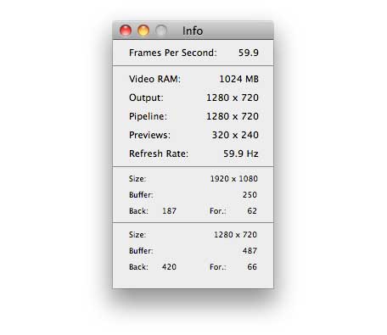Click the Previews size 320 x 240
Screen dimensions: 387x335
tap(235, 135)
